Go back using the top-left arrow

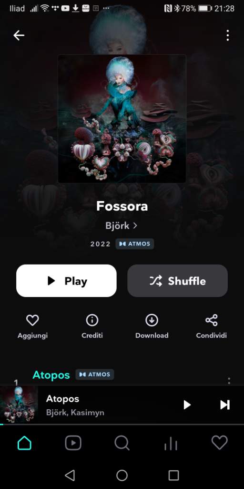coord(19,35)
